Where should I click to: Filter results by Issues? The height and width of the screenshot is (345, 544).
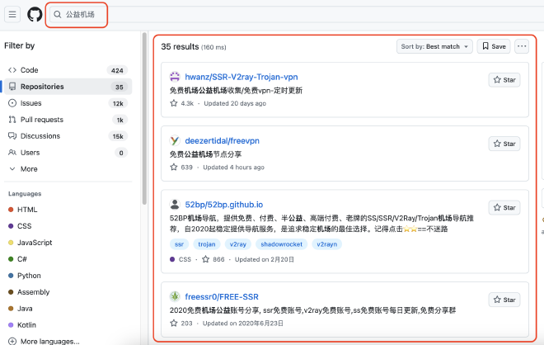coord(67,103)
